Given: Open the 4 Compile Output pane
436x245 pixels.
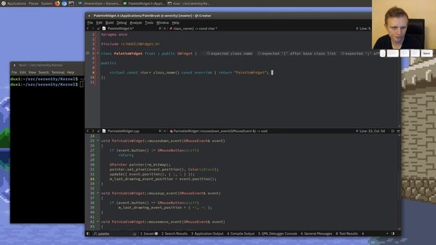Looking at the screenshot, I should [x=240, y=233].
